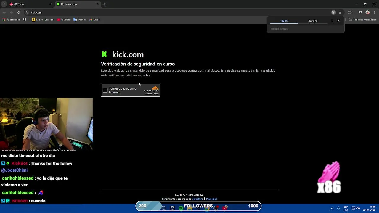
Task: Focus the kick.com address bar
Action: tap(178, 12)
